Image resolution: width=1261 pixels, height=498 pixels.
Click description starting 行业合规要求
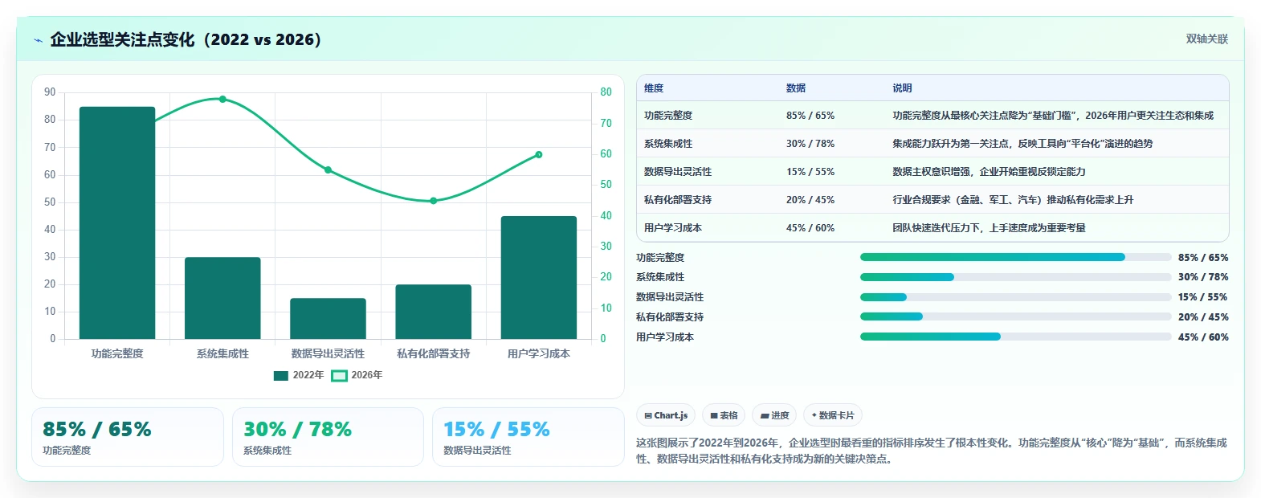click(1013, 200)
